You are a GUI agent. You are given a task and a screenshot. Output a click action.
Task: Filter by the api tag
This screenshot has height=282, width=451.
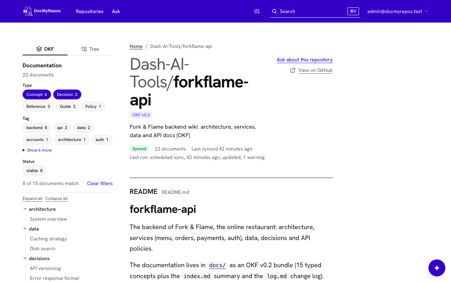click(x=62, y=128)
